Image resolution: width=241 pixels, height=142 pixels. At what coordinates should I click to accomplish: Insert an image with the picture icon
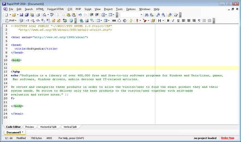tap(87, 21)
